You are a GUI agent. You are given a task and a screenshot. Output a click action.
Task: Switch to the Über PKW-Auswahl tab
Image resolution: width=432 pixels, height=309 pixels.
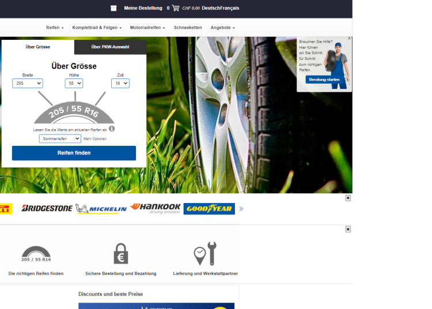point(110,47)
